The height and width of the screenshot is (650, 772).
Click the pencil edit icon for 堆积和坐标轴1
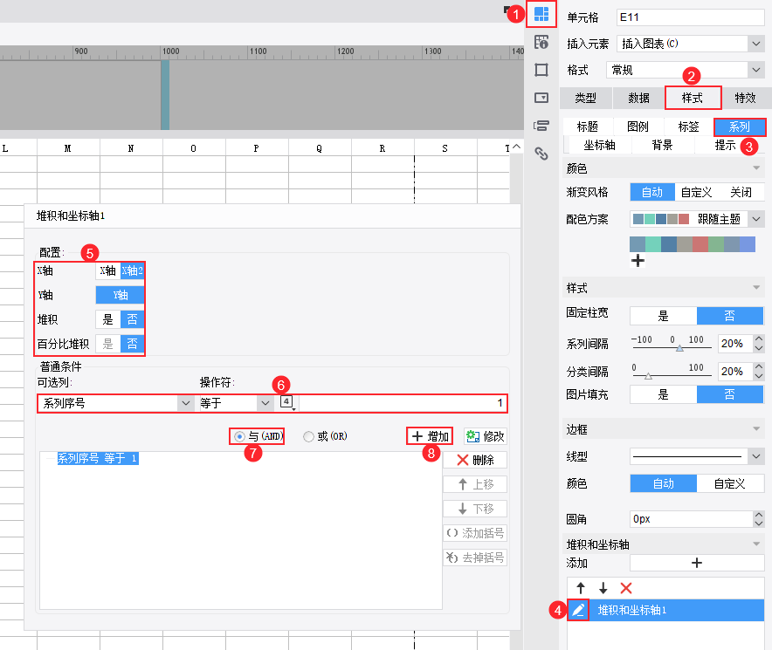pyautogui.click(x=578, y=610)
